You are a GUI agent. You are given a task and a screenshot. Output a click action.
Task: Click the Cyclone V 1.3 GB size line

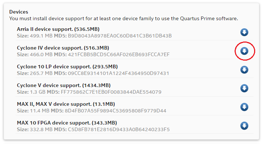(89, 92)
